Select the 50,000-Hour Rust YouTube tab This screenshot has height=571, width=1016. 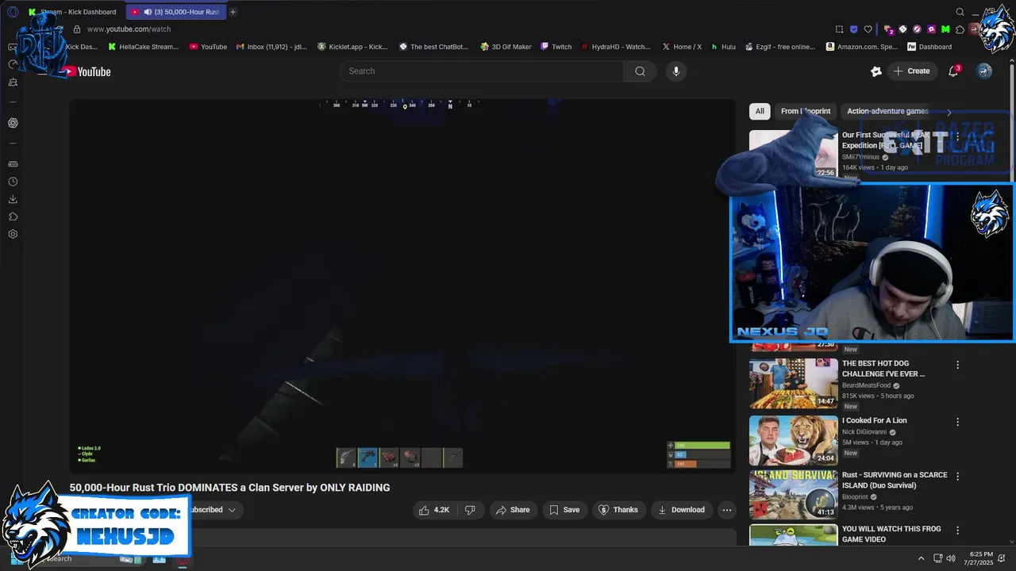[175, 12]
